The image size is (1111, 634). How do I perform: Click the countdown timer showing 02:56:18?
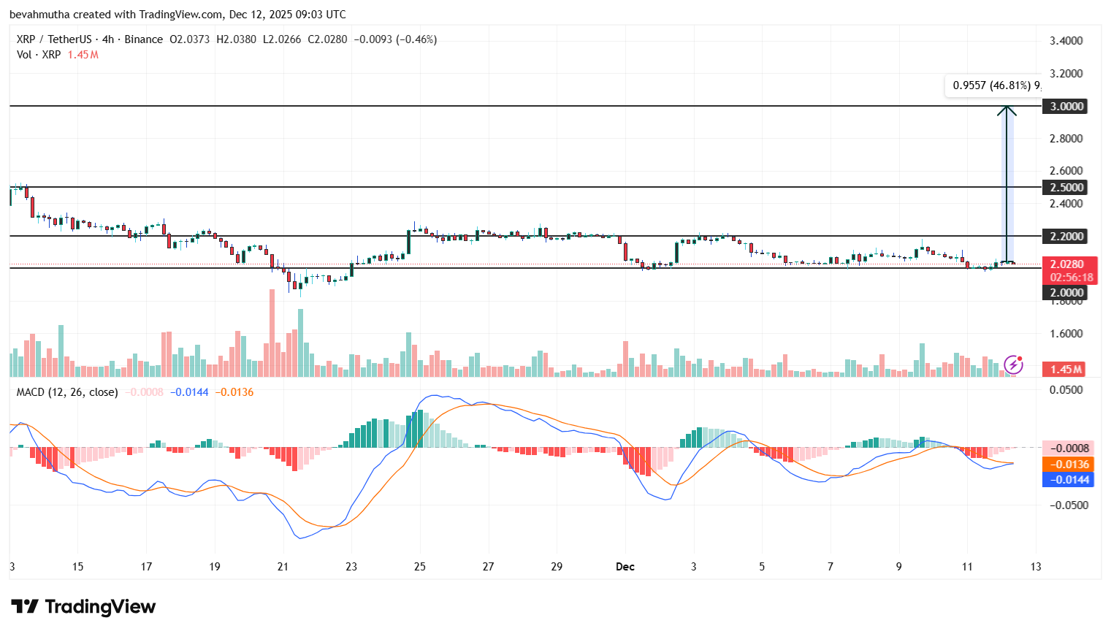coord(1069,276)
